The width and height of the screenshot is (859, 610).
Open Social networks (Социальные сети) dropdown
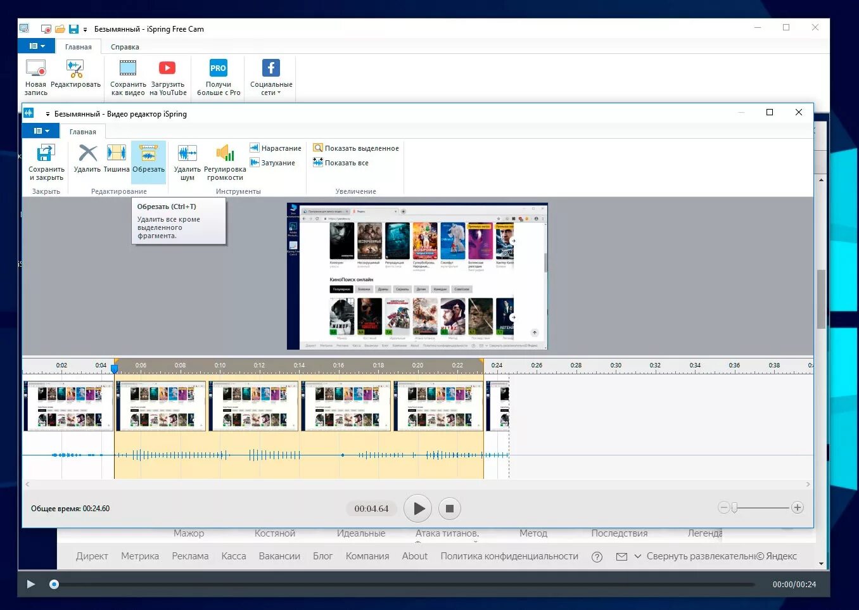(271, 77)
